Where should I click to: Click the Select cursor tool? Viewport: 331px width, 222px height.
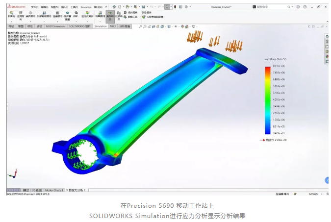click(x=167, y=7)
